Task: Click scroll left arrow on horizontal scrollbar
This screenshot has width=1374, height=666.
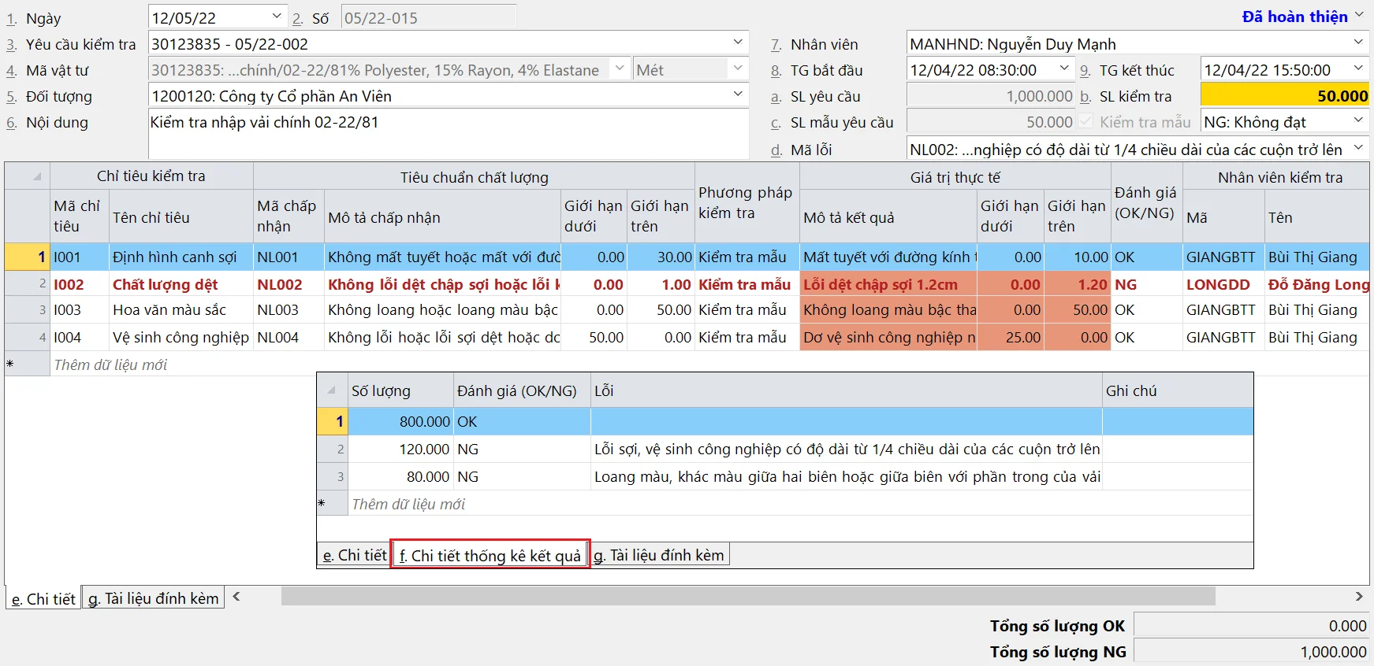Action: tap(236, 597)
